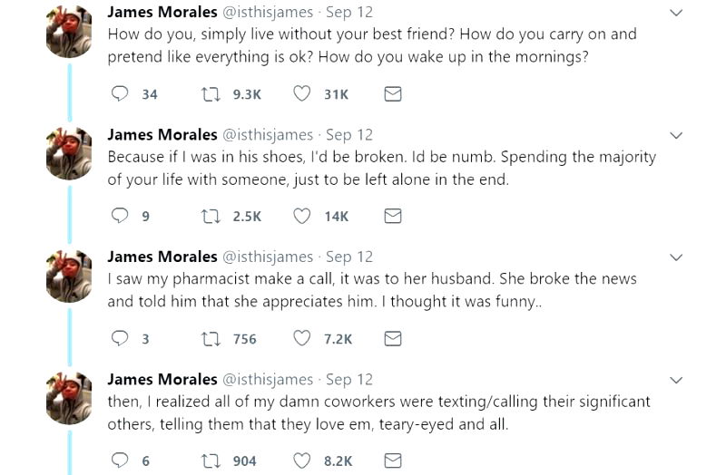Viewport: 726px width, 475px height.
Task: Message icon on the pharmacist tweet
Action: point(393,338)
